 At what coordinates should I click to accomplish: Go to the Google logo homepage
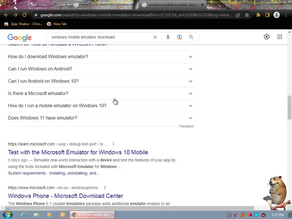coord(20,38)
